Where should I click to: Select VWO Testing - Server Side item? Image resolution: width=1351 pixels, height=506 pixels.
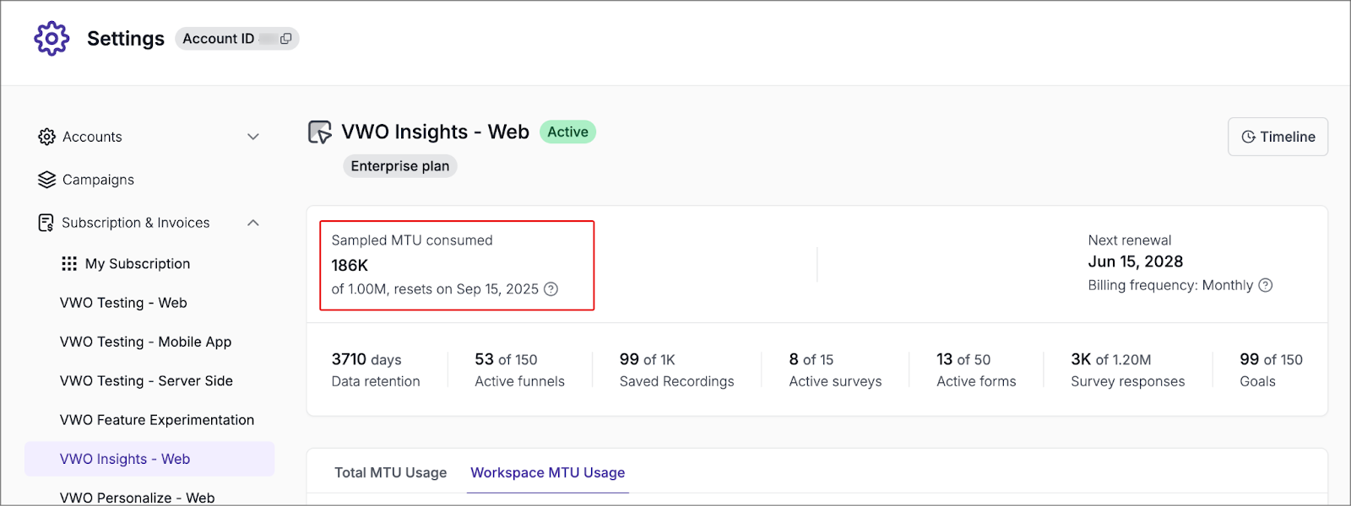[146, 381]
